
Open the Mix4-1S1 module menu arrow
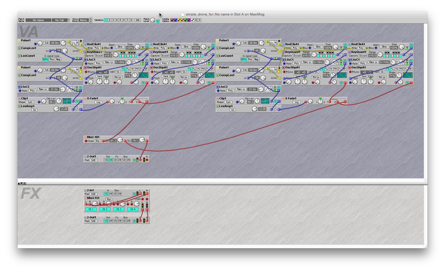click(x=85, y=198)
